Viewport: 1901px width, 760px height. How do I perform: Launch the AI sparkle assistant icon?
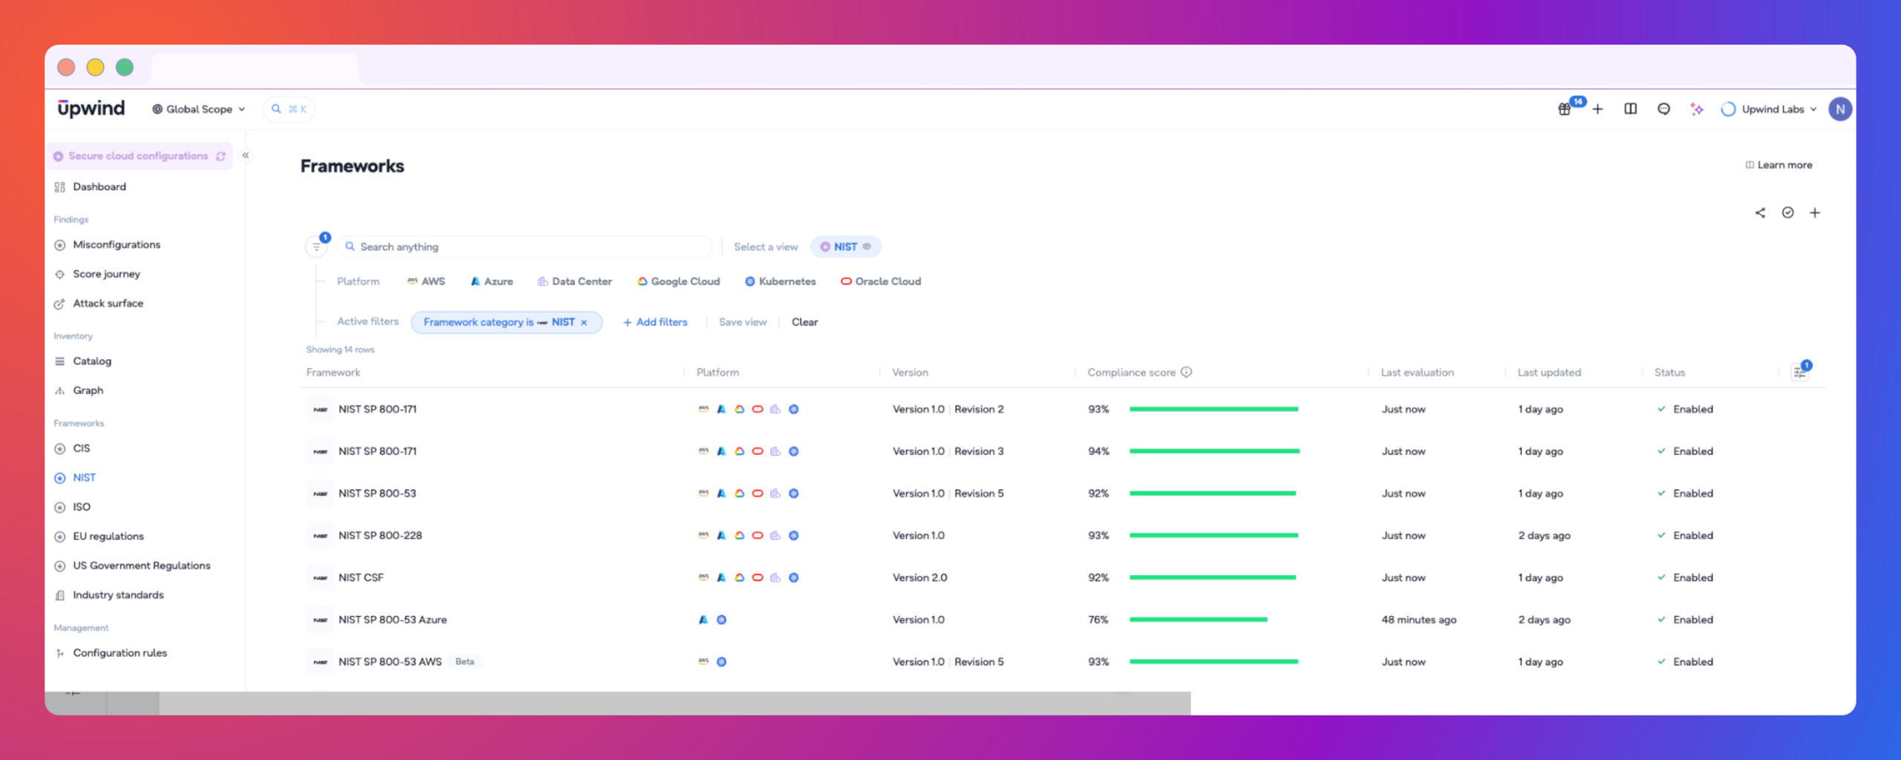(x=1697, y=109)
